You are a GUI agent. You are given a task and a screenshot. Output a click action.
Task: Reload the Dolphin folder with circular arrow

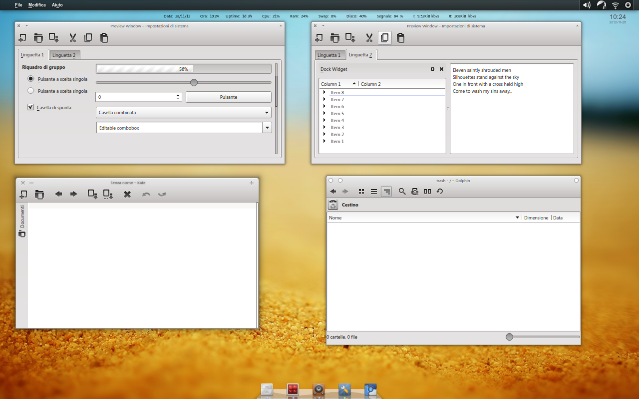pyautogui.click(x=440, y=191)
